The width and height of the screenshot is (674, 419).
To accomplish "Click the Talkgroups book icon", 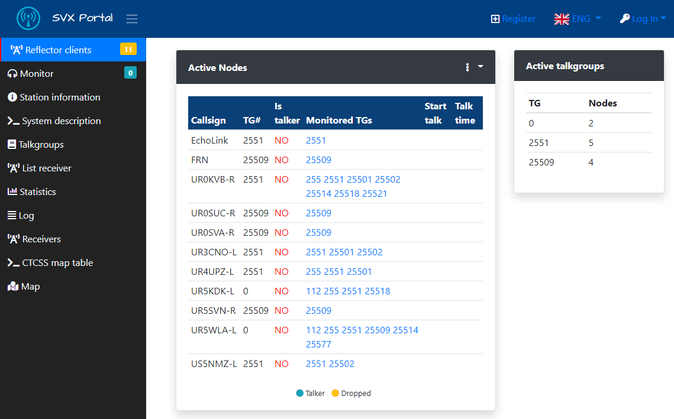I will click(12, 145).
